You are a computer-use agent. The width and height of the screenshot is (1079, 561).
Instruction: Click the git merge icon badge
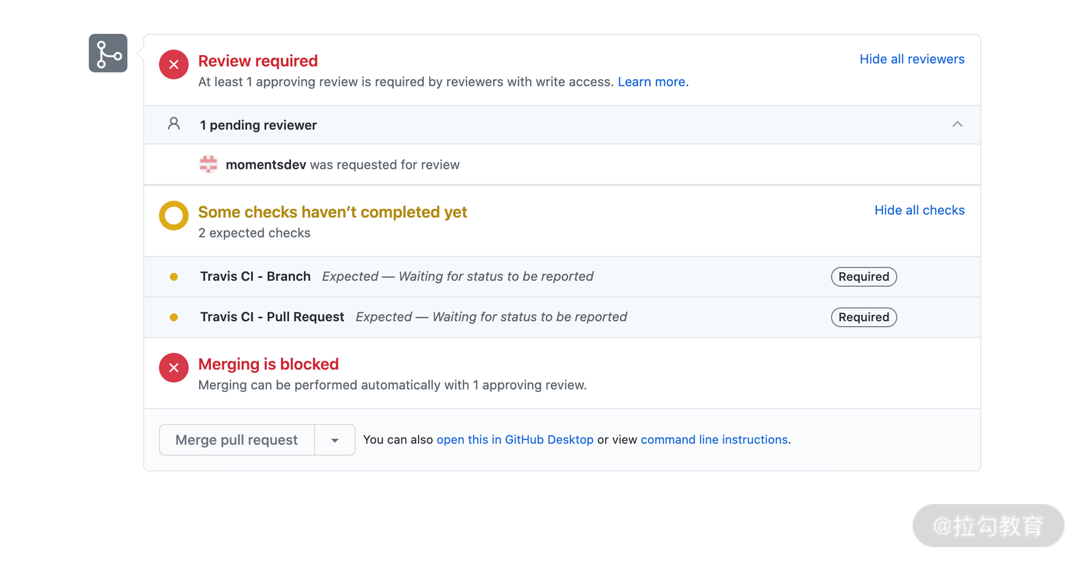click(x=108, y=53)
